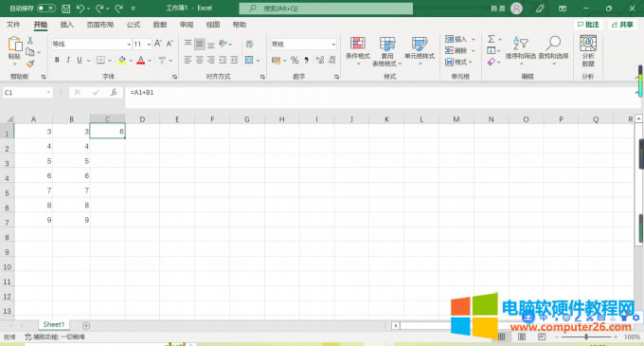Toggle the AutoSave switch
The height and width of the screenshot is (346, 644).
46,9
